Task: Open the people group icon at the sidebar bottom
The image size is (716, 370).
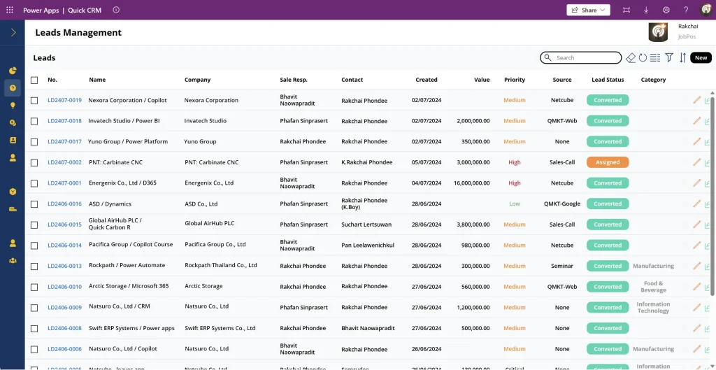Action: [13, 260]
